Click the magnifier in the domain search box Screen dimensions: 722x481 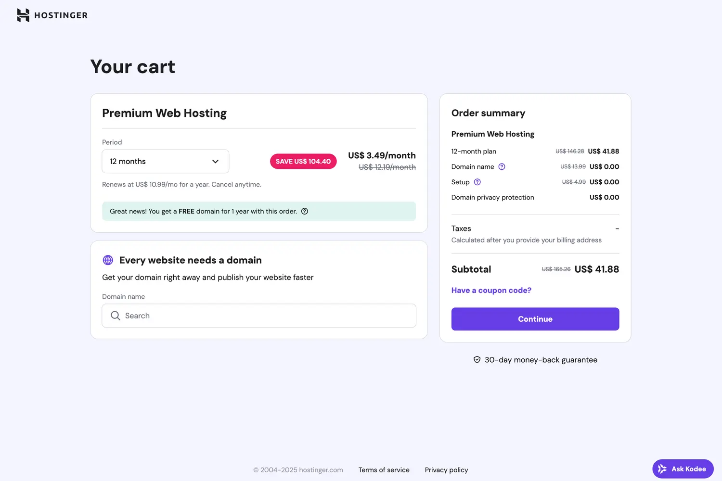click(116, 316)
